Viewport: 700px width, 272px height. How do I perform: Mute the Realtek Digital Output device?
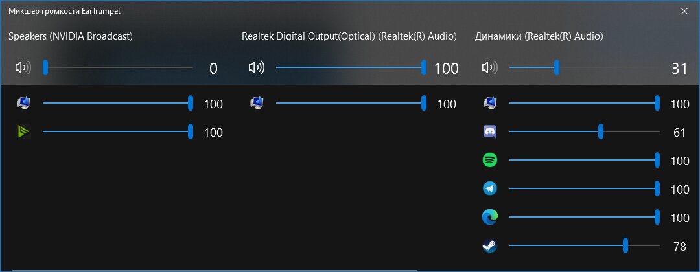pyautogui.click(x=257, y=68)
